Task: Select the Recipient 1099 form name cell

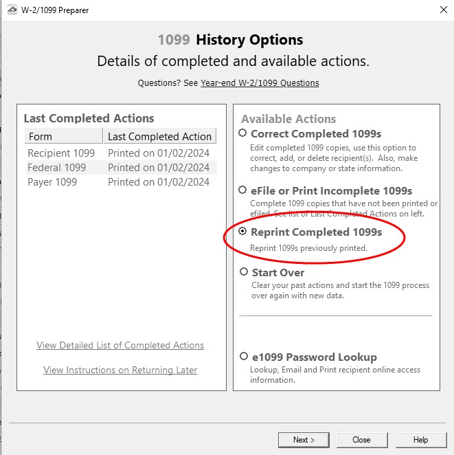Action: coord(62,153)
